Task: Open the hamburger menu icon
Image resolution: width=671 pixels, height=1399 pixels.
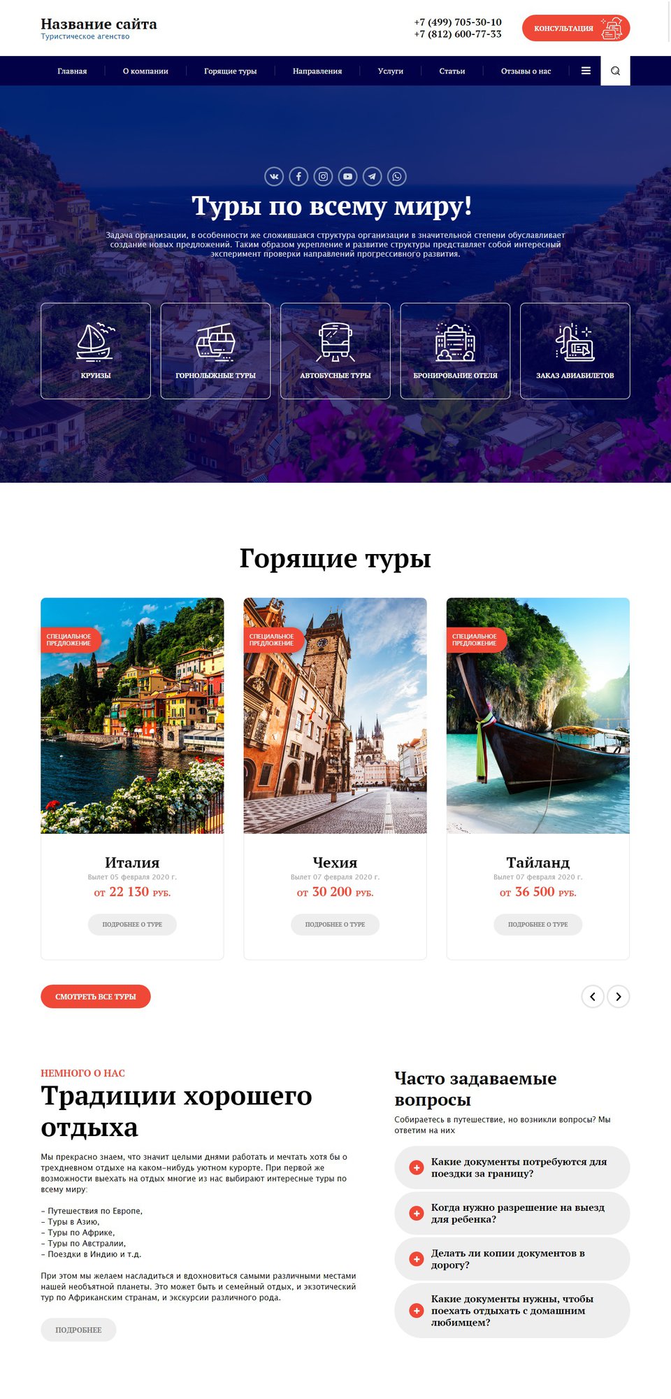Action: tap(586, 71)
